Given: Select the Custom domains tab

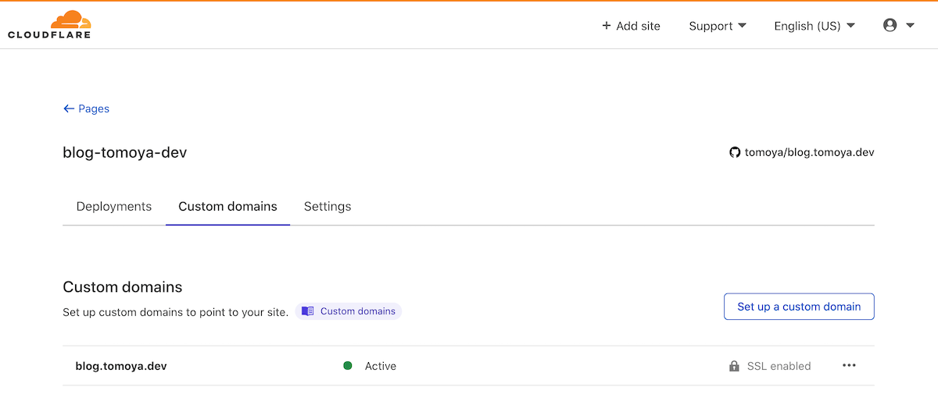Looking at the screenshot, I should click(227, 207).
